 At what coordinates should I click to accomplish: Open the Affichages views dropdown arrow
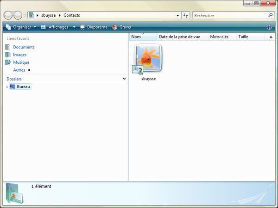[x=74, y=27]
